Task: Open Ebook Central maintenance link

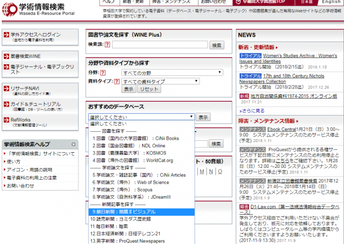Action: click(x=281, y=130)
